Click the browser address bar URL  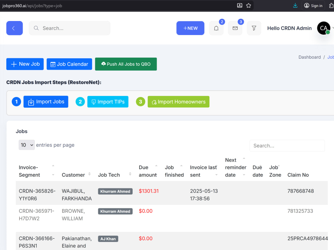click(32, 6)
